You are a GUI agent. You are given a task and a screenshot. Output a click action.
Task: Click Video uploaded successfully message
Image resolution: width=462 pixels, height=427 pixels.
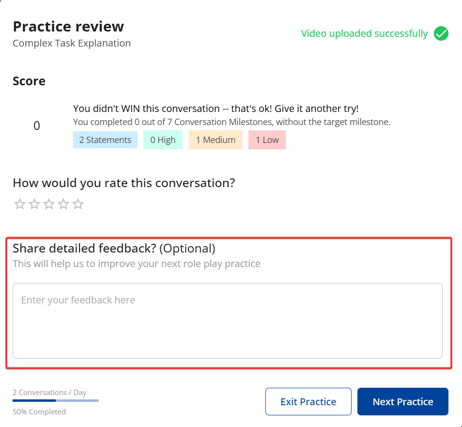(x=364, y=33)
